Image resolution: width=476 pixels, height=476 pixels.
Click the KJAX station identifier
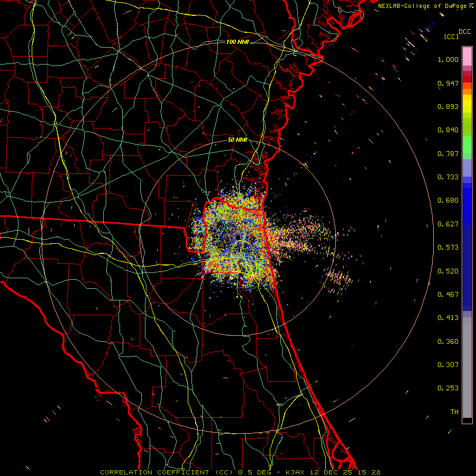[295, 472]
